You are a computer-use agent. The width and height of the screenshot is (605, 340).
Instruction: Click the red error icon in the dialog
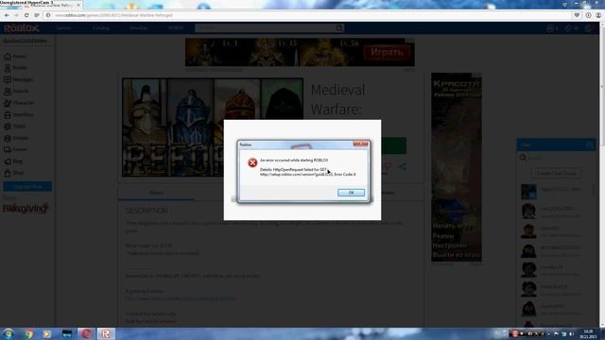point(252,162)
